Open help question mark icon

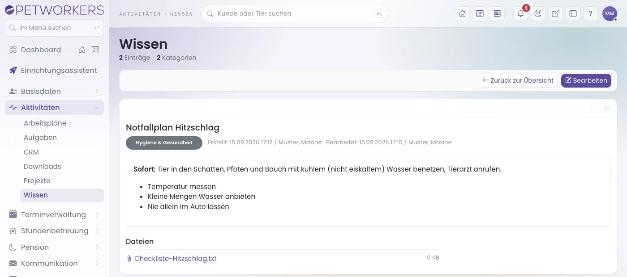590,14
